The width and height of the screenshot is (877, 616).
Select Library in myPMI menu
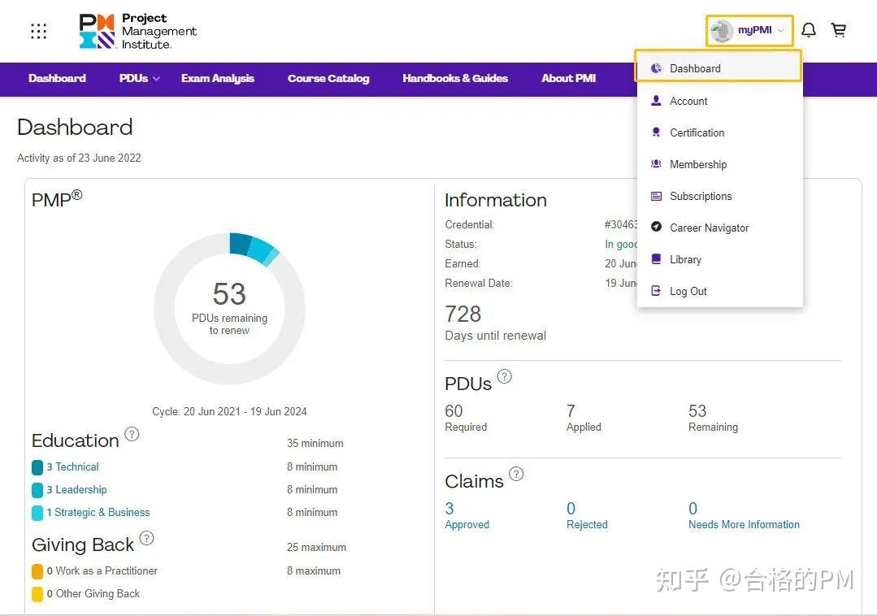pyautogui.click(x=719, y=259)
